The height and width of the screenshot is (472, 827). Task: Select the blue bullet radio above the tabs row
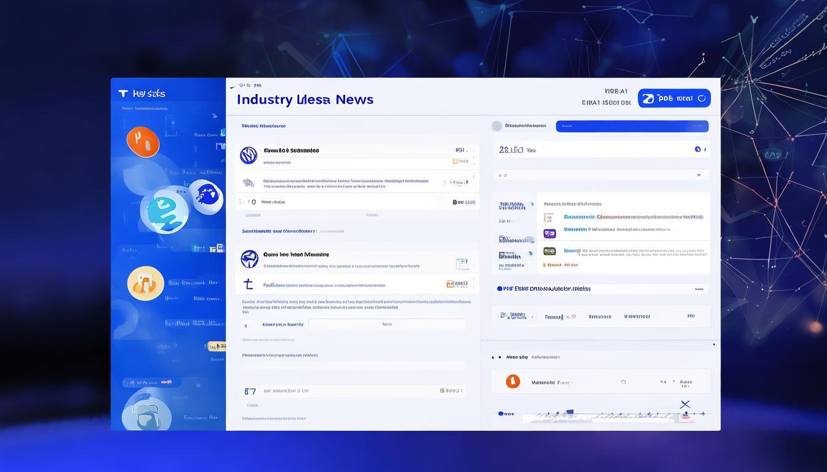tap(500, 288)
